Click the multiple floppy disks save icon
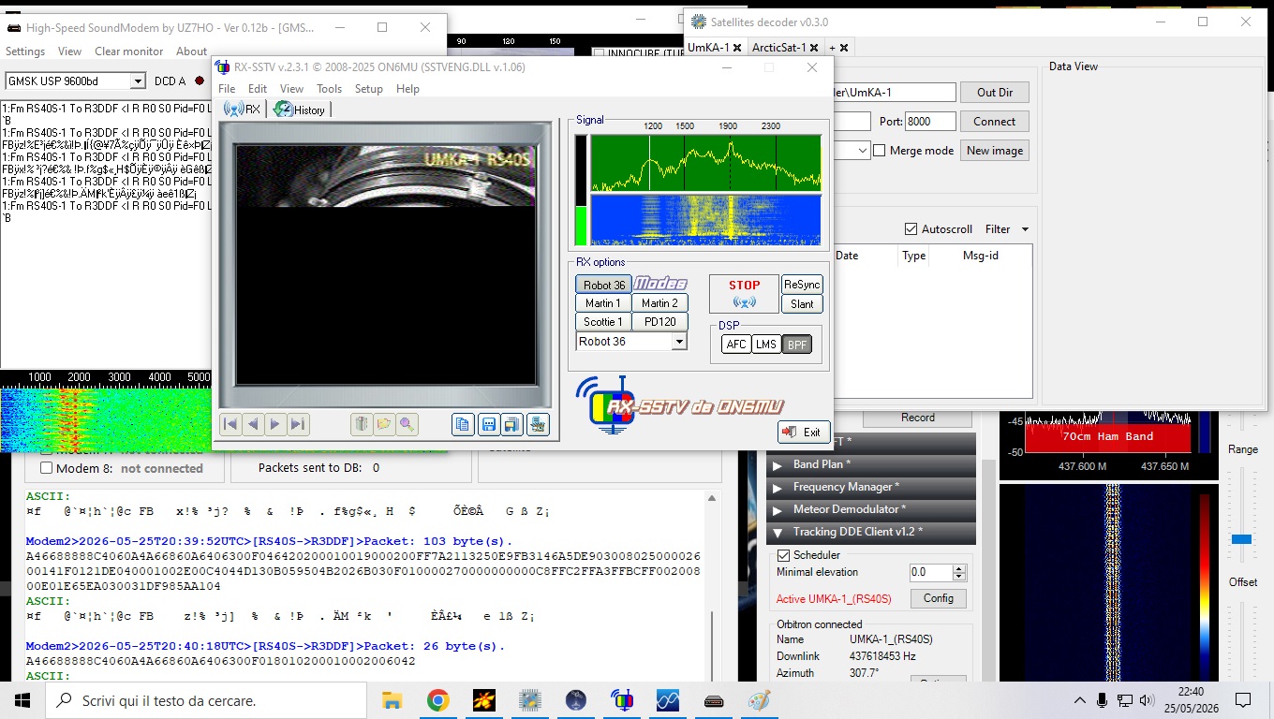1274x719 pixels. (512, 424)
